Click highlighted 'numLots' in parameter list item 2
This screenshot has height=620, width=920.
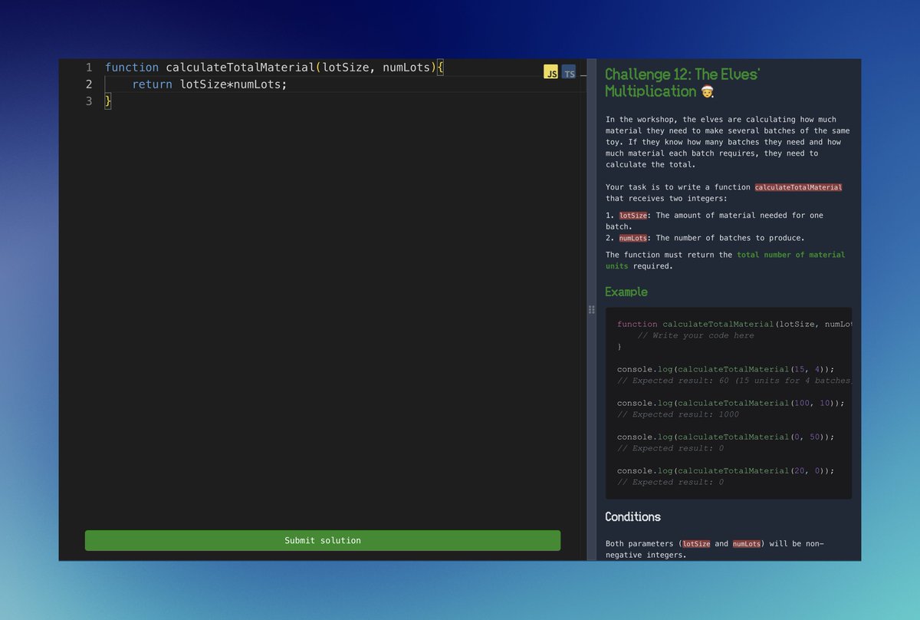click(x=633, y=238)
